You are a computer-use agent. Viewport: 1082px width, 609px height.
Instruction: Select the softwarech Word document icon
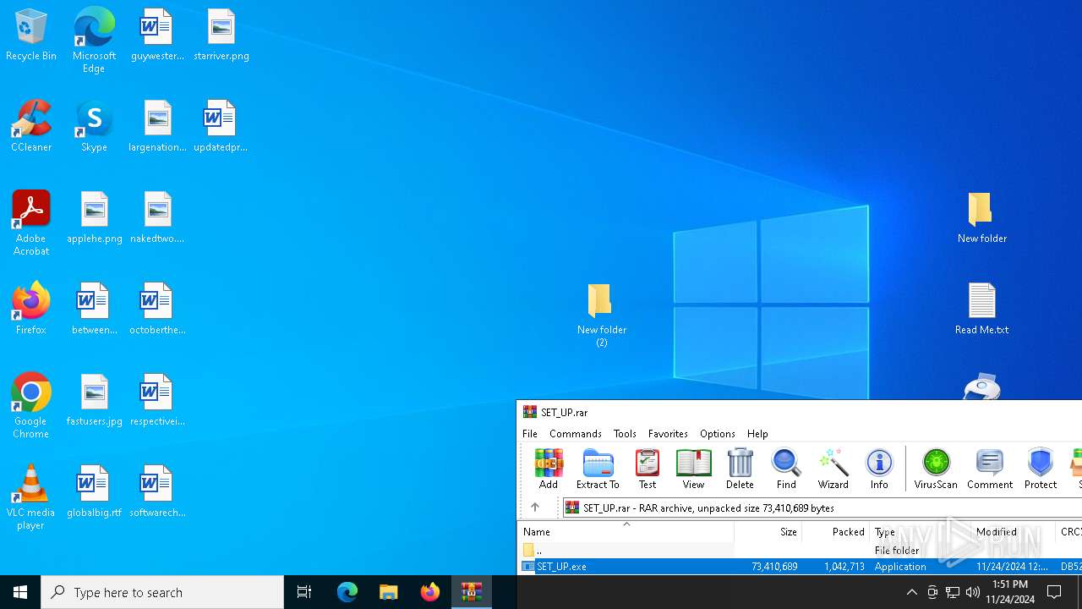[x=157, y=492]
